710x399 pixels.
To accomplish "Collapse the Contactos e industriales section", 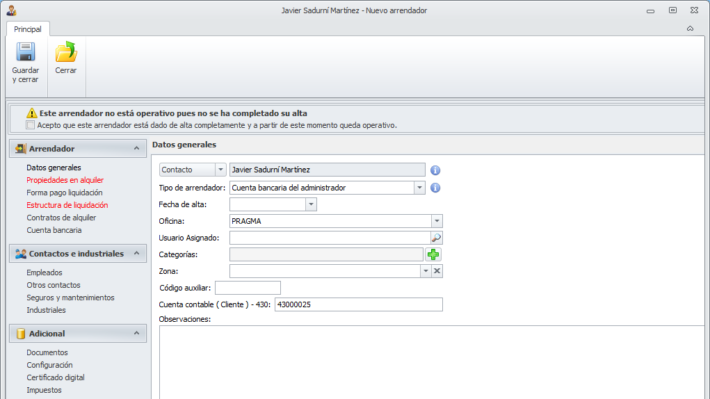I will coord(135,254).
